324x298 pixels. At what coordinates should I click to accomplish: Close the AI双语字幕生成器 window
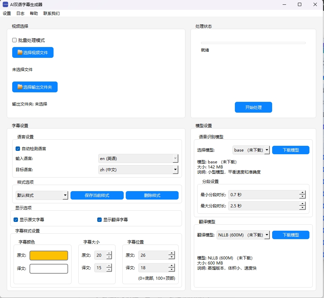coord(315,4)
